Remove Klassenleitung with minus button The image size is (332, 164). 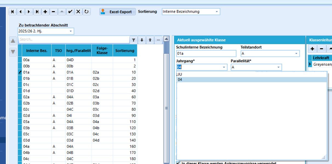tap(322, 49)
